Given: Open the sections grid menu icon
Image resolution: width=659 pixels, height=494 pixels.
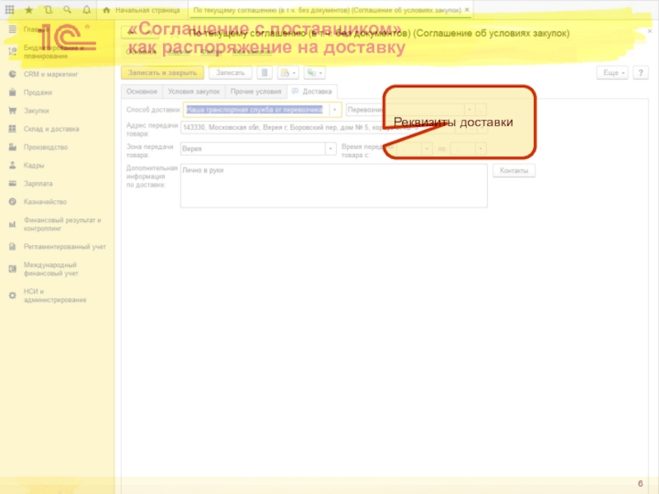Looking at the screenshot, I should click(9, 10).
